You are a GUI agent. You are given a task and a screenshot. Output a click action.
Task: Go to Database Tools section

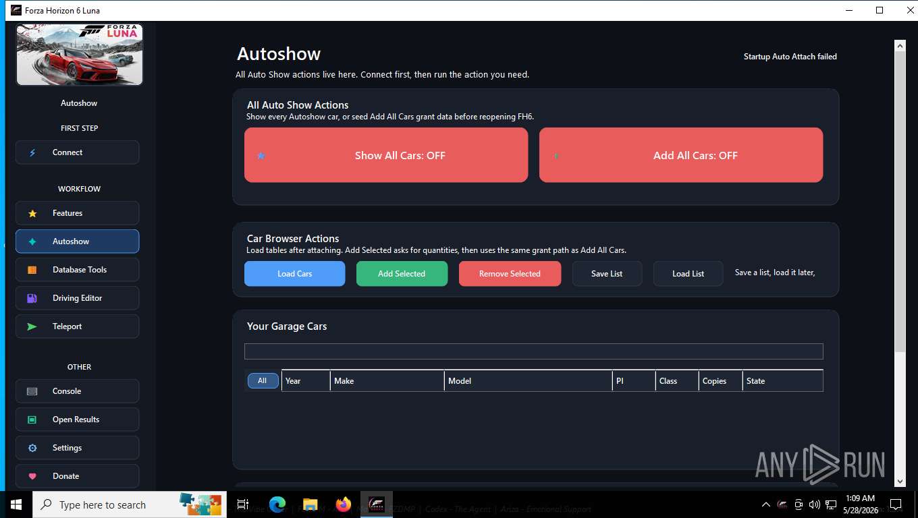coord(78,270)
